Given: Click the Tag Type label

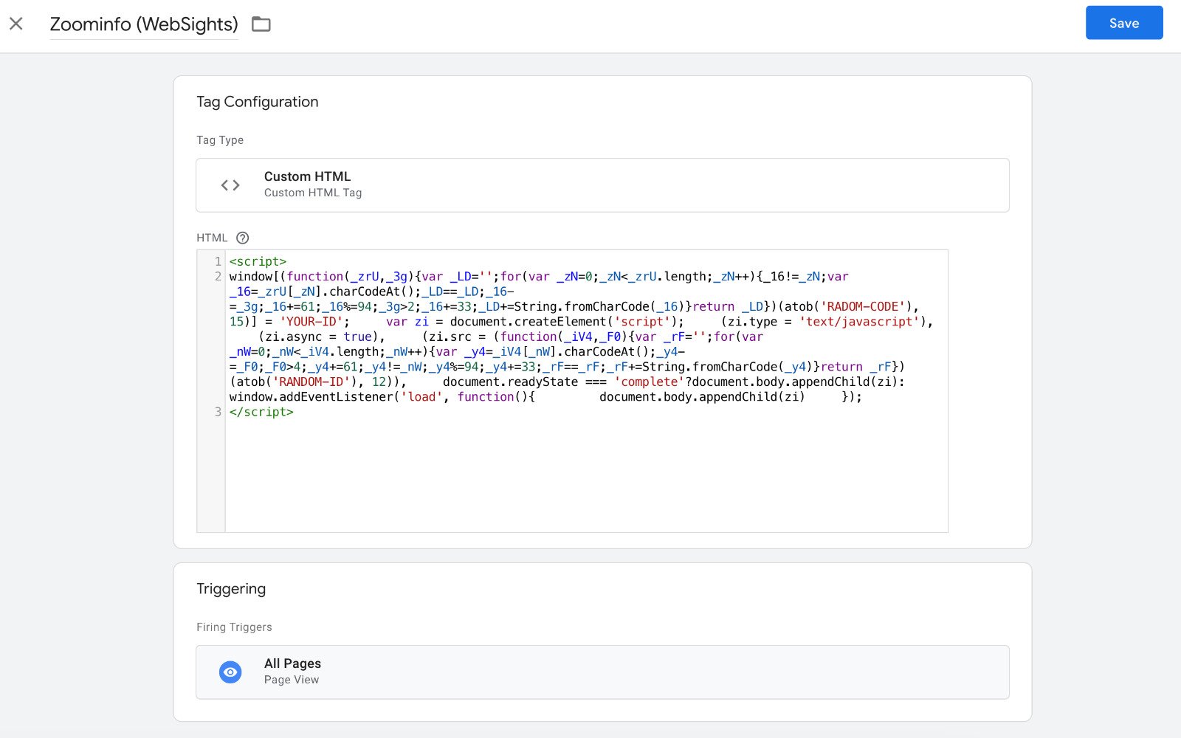Looking at the screenshot, I should coord(220,140).
